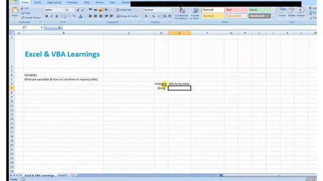
Task: Select the Sheet3 worksheet tab
Action: pos(63,175)
